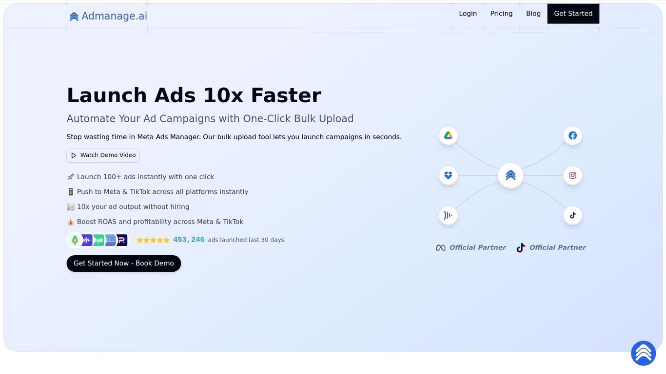
Task: Click the five-star rating
Action: [153, 240]
